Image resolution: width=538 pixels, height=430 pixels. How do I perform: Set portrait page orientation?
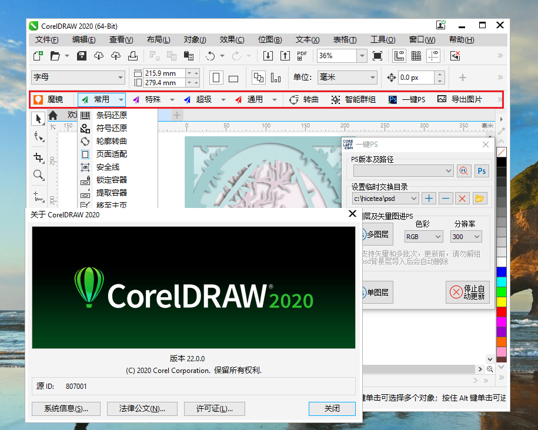(x=216, y=78)
